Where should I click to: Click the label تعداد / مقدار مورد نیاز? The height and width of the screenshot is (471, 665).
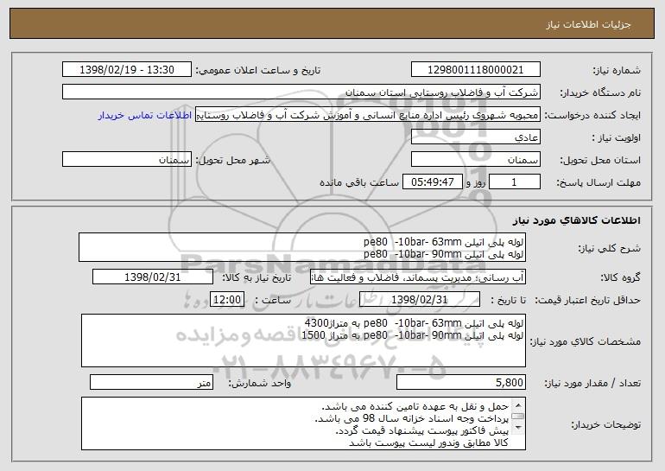pos(592,383)
